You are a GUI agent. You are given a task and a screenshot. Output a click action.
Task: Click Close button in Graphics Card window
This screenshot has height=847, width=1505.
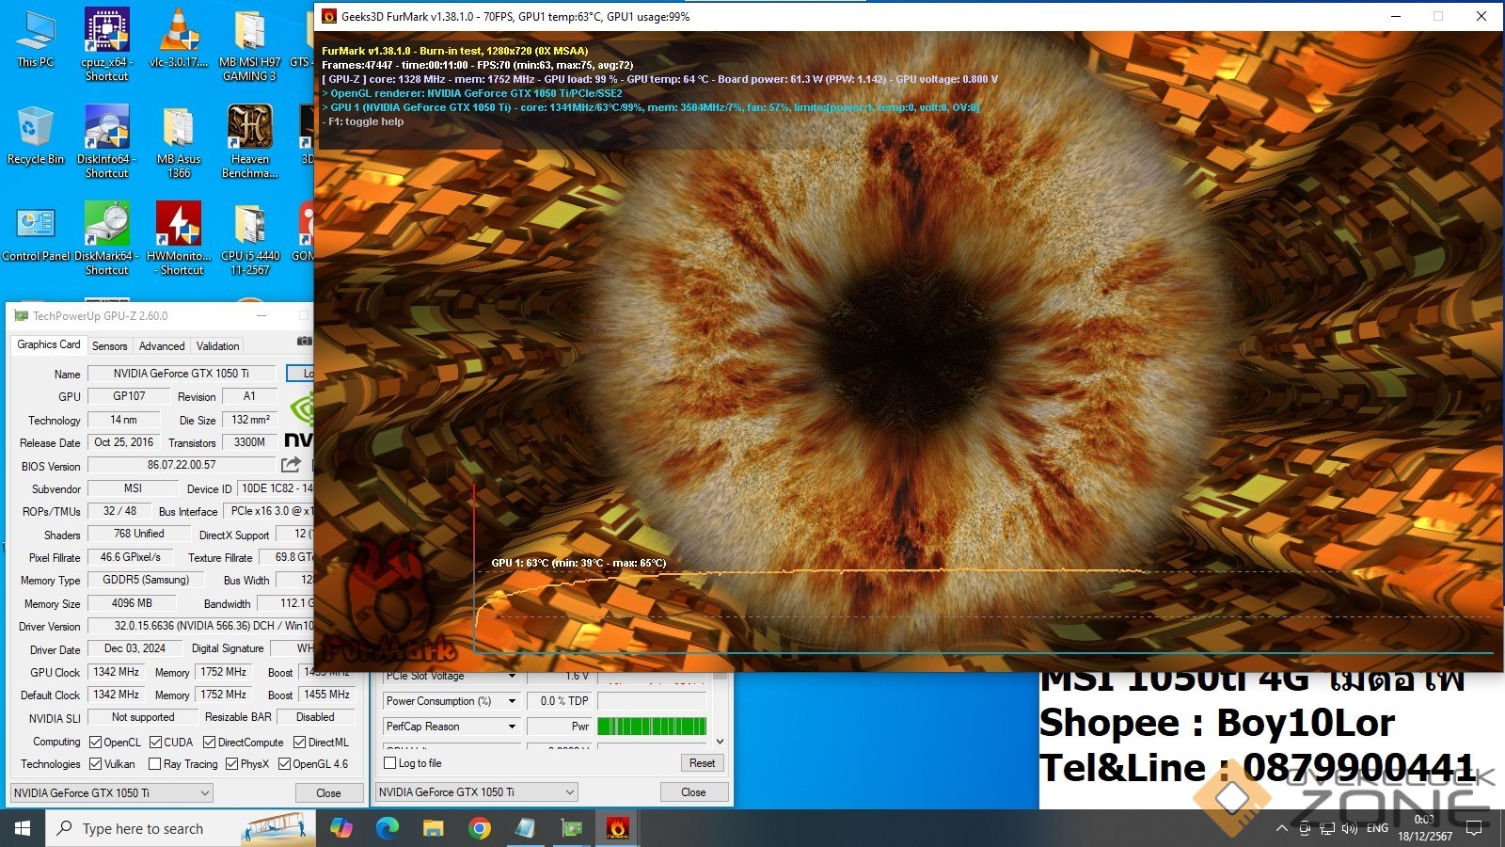(x=328, y=793)
